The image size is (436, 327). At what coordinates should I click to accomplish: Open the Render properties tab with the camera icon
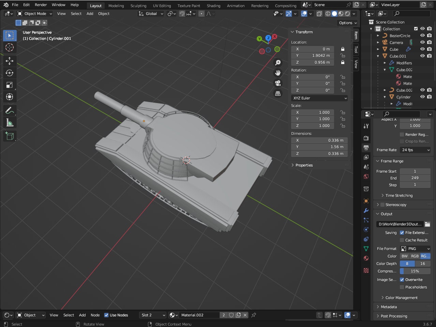(x=366, y=138)
